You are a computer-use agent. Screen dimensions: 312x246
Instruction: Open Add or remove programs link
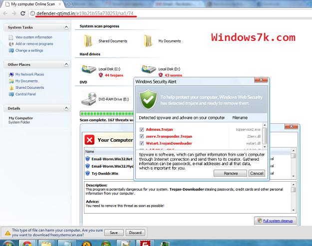[34, 44]
